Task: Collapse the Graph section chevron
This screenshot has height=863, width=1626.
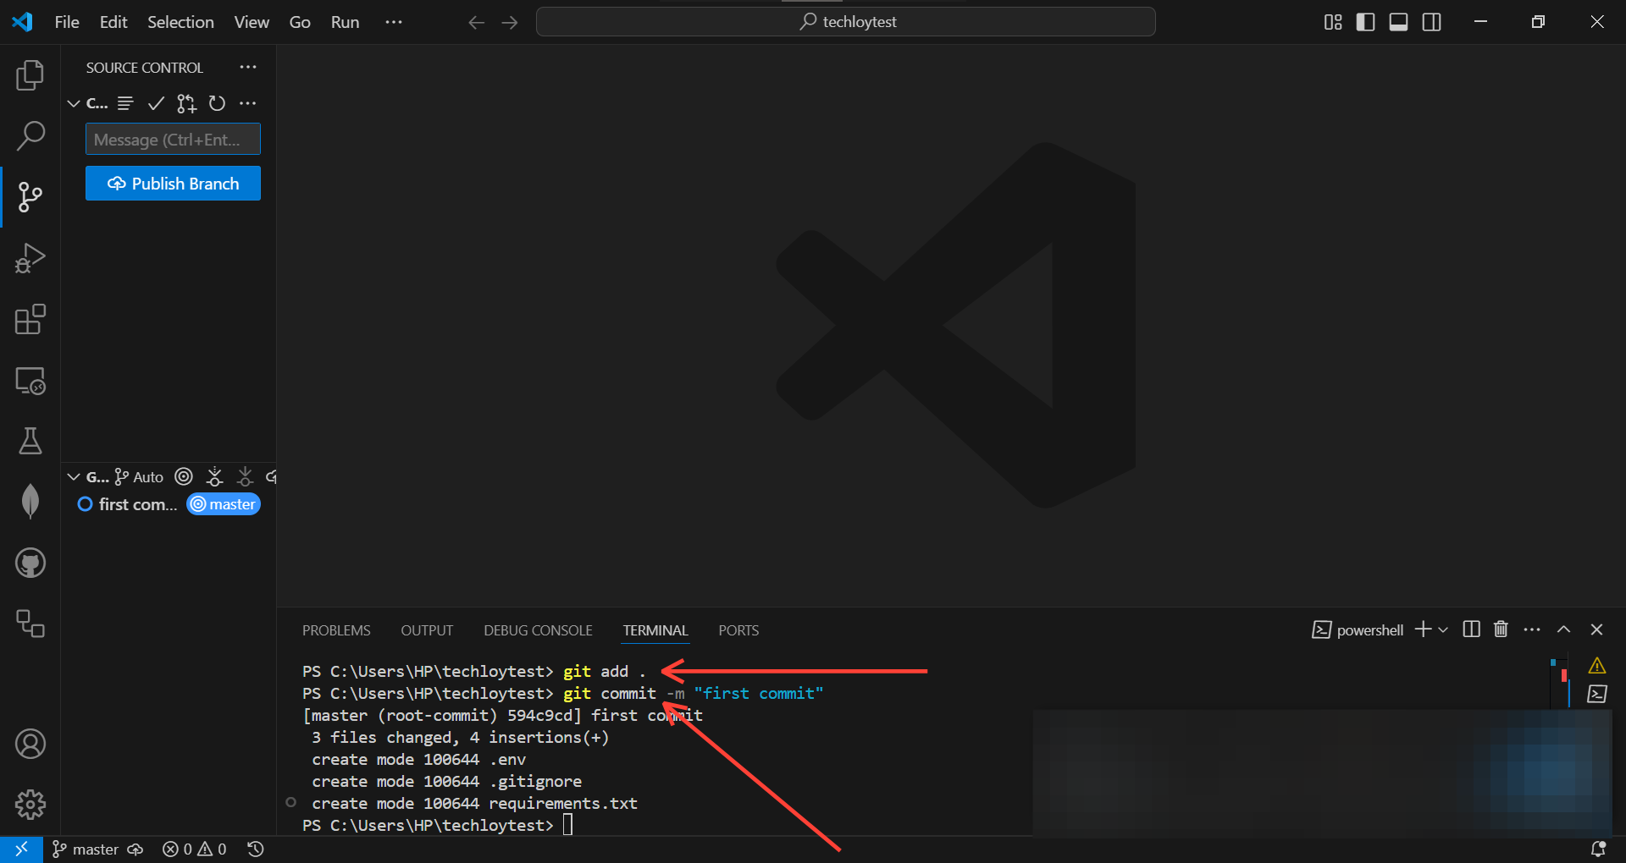Action: (x=74, y=477)
